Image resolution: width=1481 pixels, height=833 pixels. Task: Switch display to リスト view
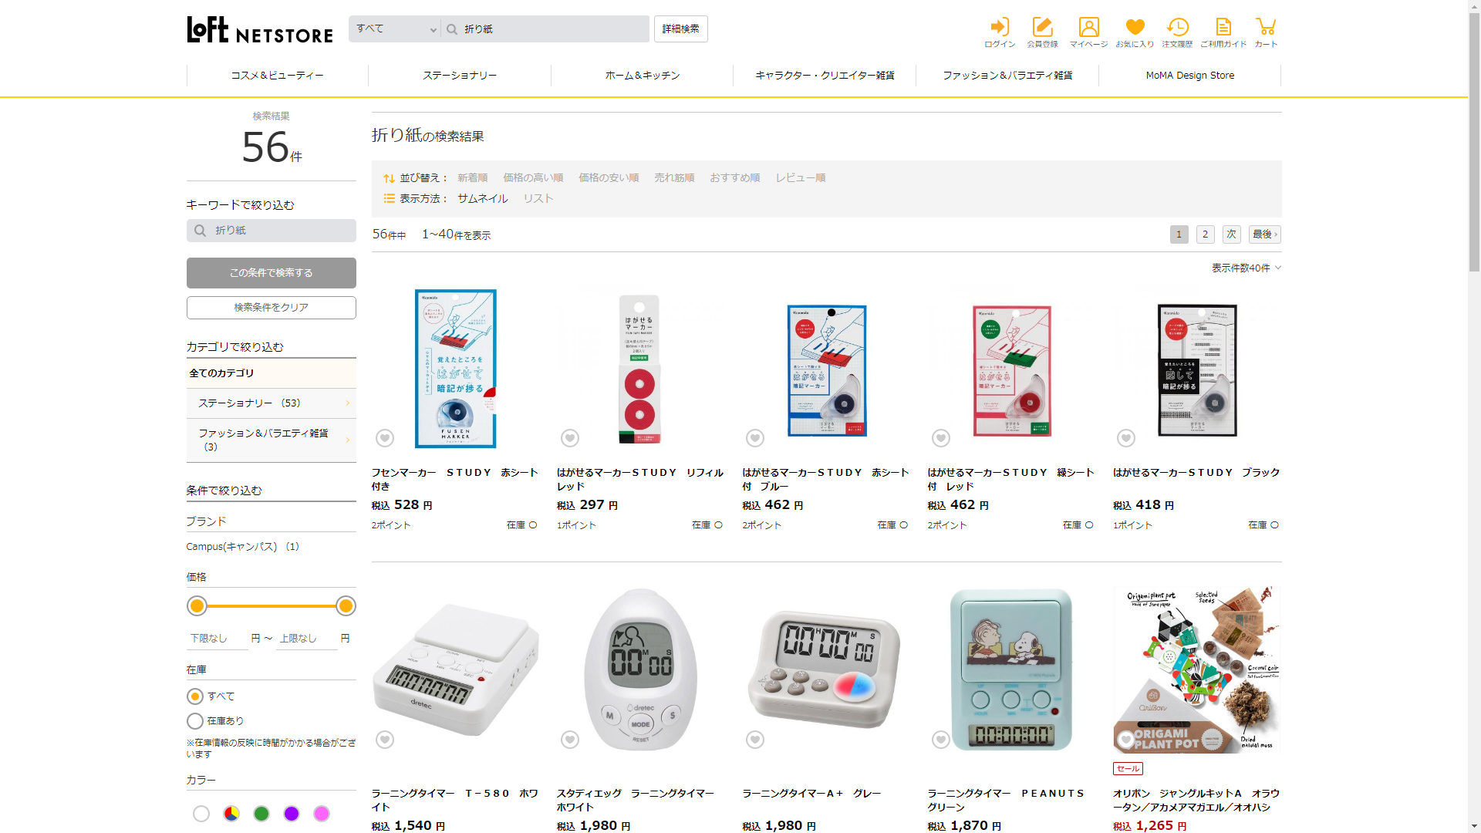[x=538, y=199]
